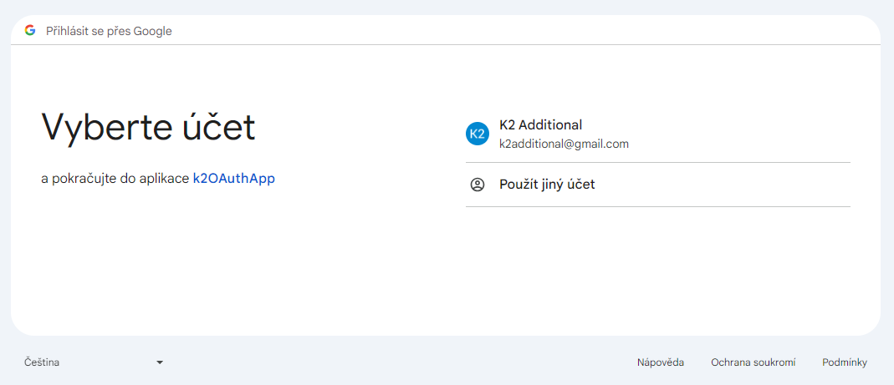894x385 pixels.
Task: Open the k2OAuthApp link
Action: (x=233, y=179)
